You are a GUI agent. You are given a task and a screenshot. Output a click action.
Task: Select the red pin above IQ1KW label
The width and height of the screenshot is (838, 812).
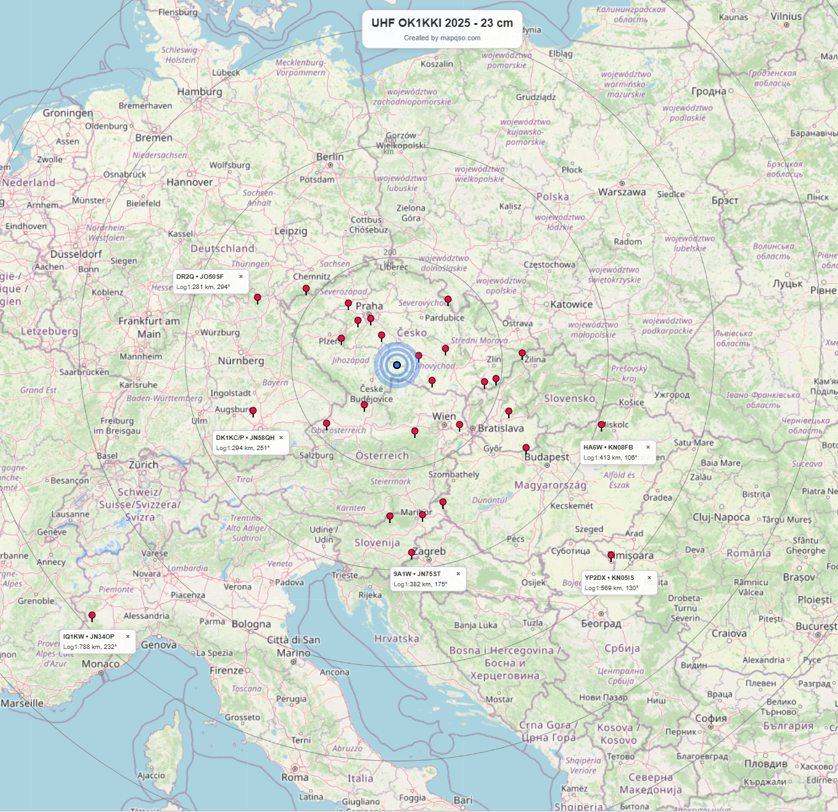[92, 616]
